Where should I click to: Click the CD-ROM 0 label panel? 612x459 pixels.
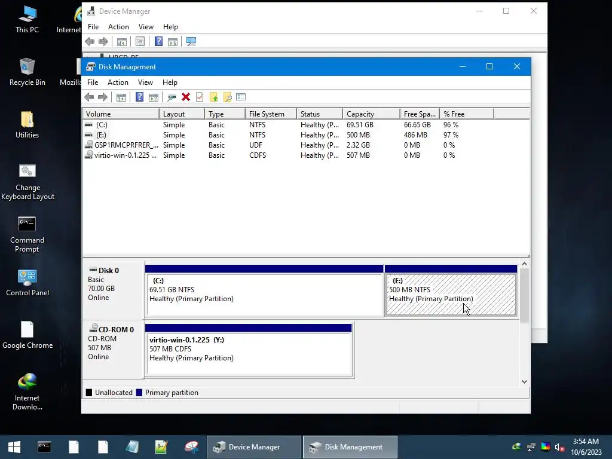(113, 349)
